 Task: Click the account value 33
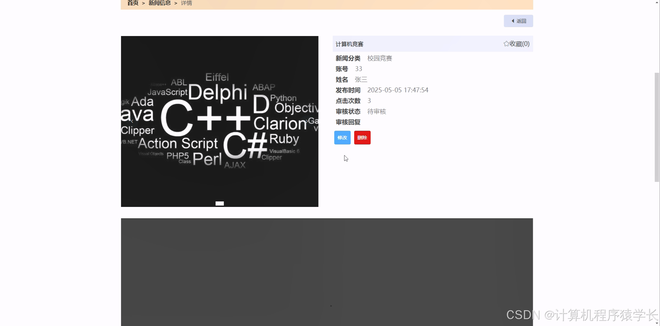[x=359, y=69]
